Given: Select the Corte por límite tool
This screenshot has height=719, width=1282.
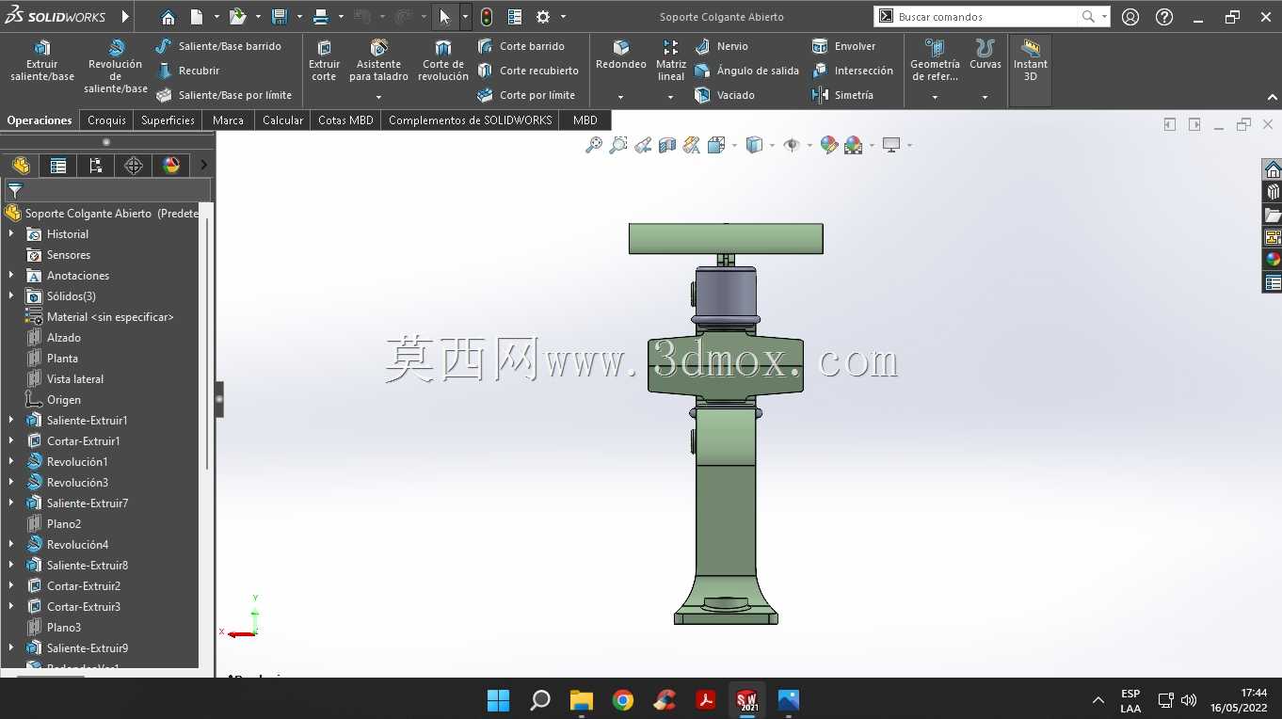Looking at the screenshot, I should pyautogui.click(x=526, y=95).
